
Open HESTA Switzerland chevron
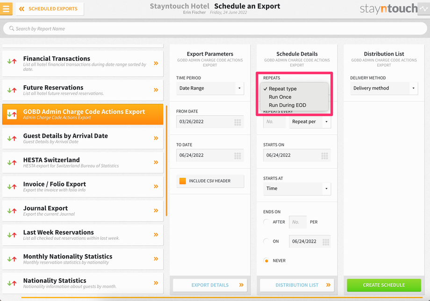[x=156, y=162]
